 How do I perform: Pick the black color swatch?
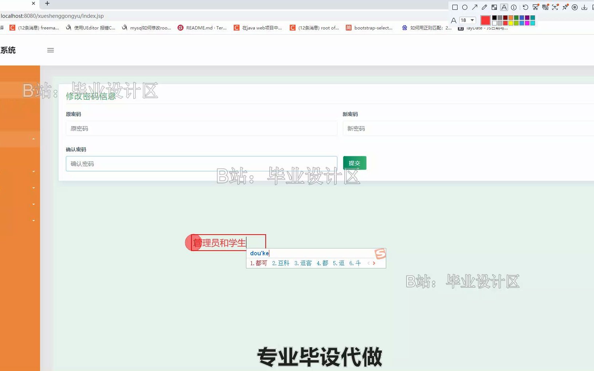point(494,17)
